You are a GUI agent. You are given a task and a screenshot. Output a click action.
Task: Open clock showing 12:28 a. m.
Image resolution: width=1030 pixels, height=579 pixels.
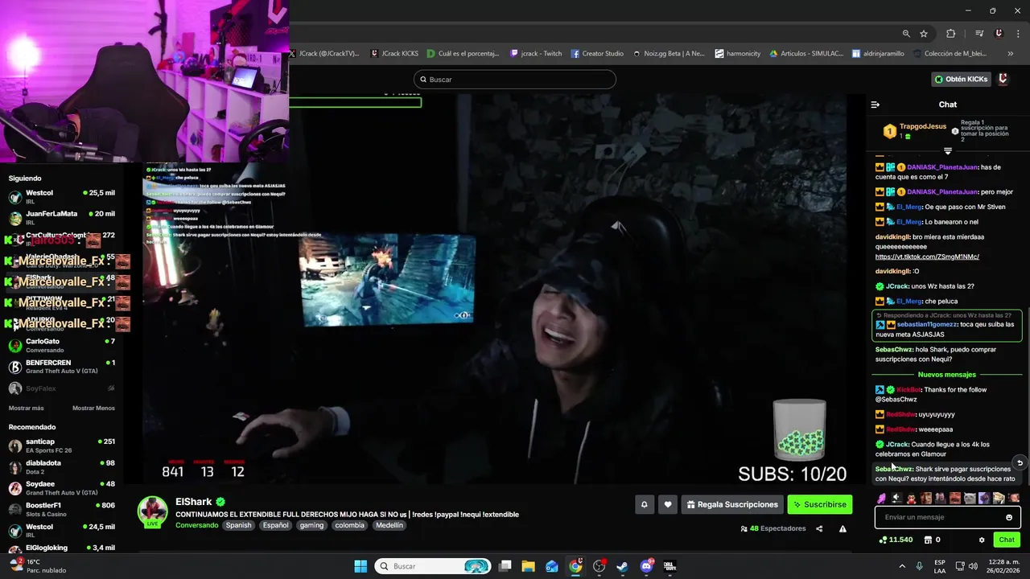[x=1002, y=566]
